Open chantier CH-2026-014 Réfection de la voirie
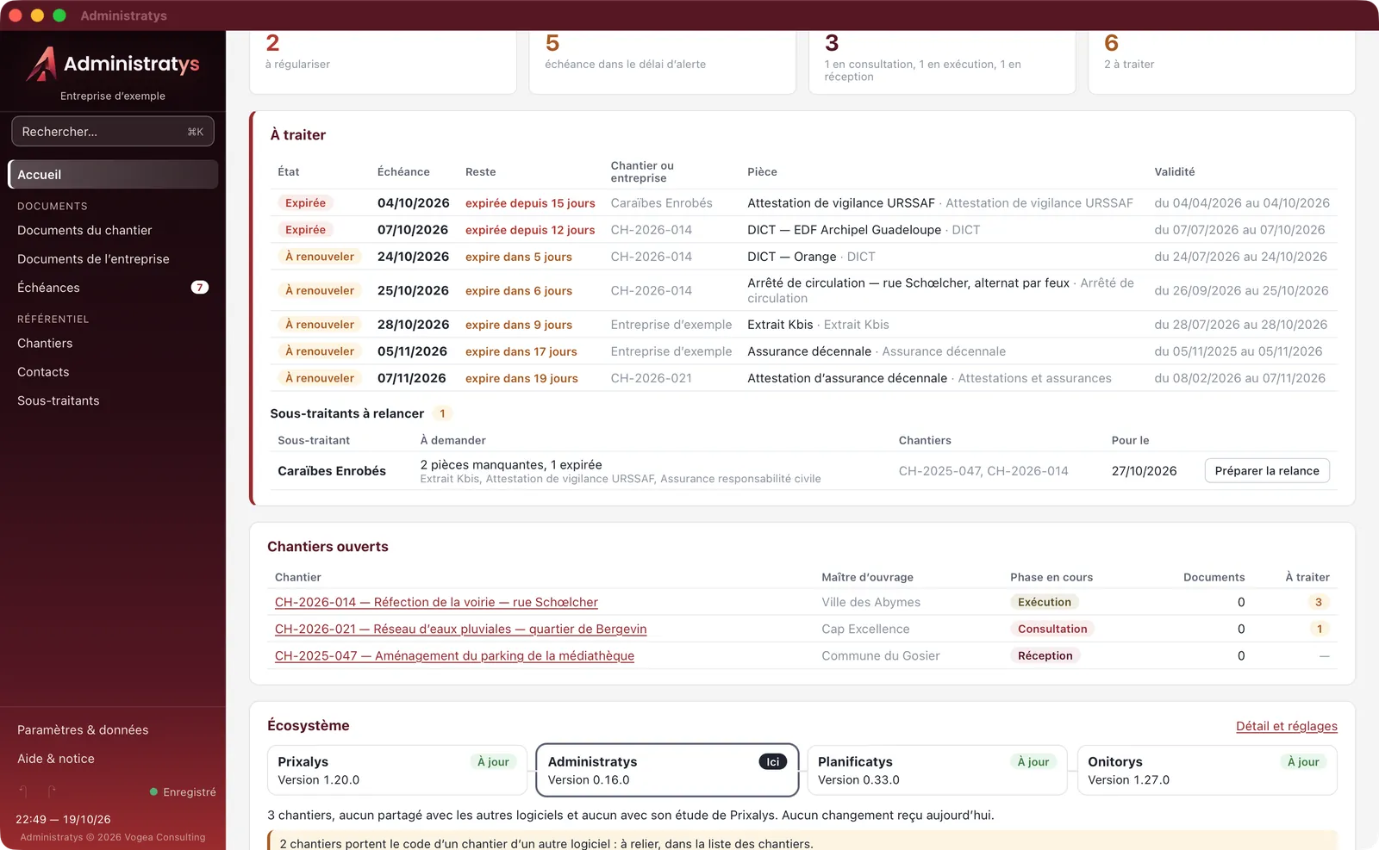 pyautogui.click(x=436, y=602)
